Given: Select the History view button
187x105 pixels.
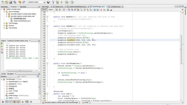Looking at the screenshot, I should pos(51,10).
